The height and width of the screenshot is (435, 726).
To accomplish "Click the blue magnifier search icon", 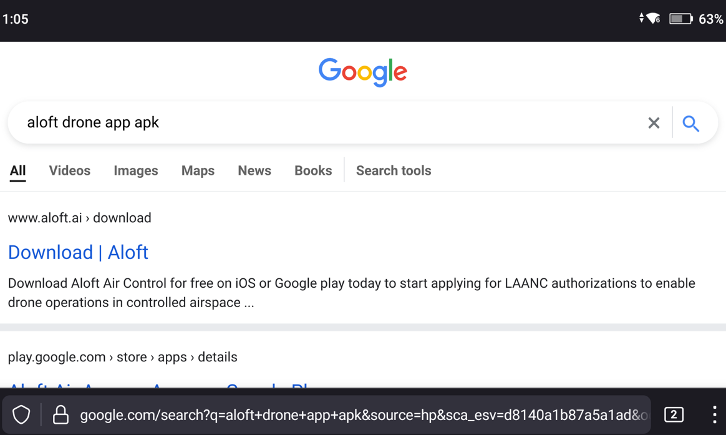I will 690,123.
